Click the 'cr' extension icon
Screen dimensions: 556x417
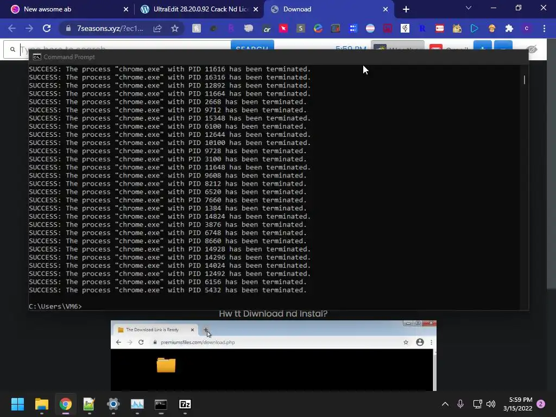[266, 28]
